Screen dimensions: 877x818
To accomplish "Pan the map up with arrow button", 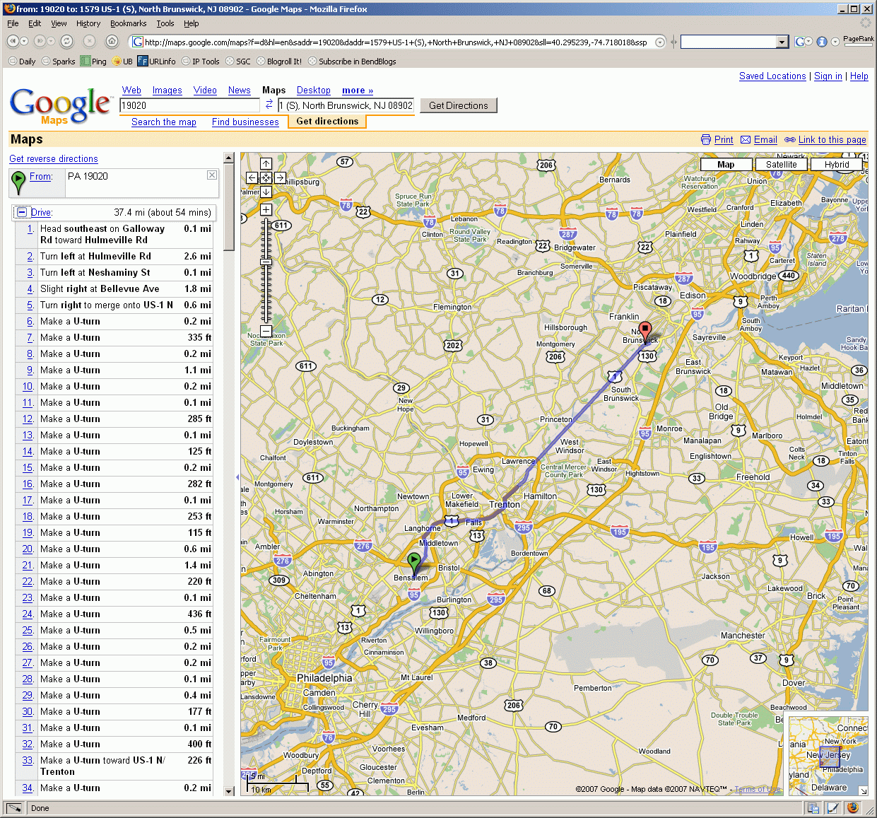I will click(x=266, y=164).
